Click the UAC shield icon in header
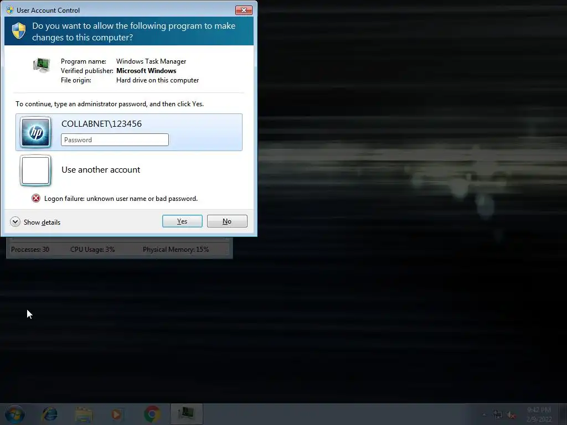This screenshot has height=425, width=567. point(18,31)
